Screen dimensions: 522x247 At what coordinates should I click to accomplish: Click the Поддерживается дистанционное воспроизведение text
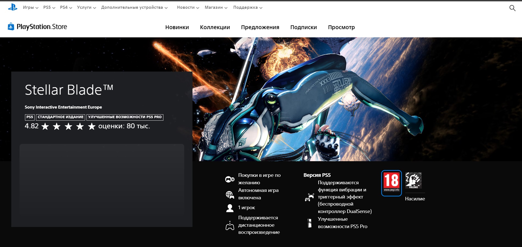point(259,225)
